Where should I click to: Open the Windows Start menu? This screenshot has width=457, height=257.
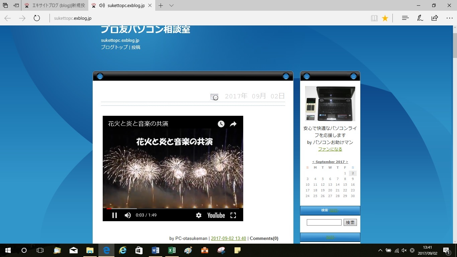coord(8,250)
